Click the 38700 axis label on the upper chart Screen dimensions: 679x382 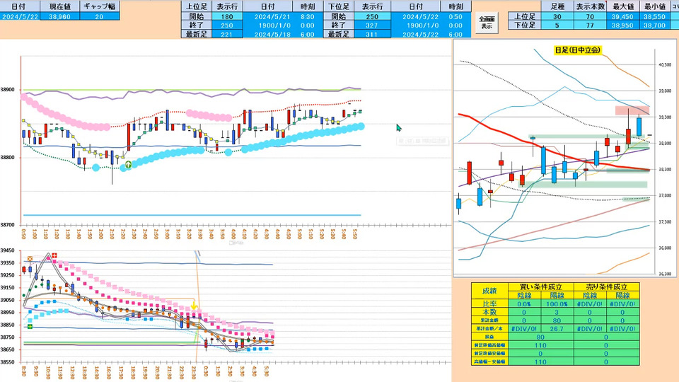point(7,225)
